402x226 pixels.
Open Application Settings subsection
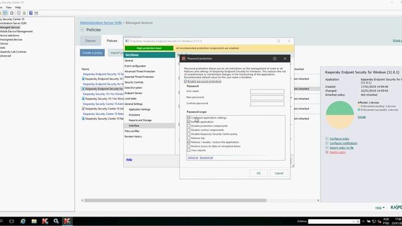coord(139,109)
